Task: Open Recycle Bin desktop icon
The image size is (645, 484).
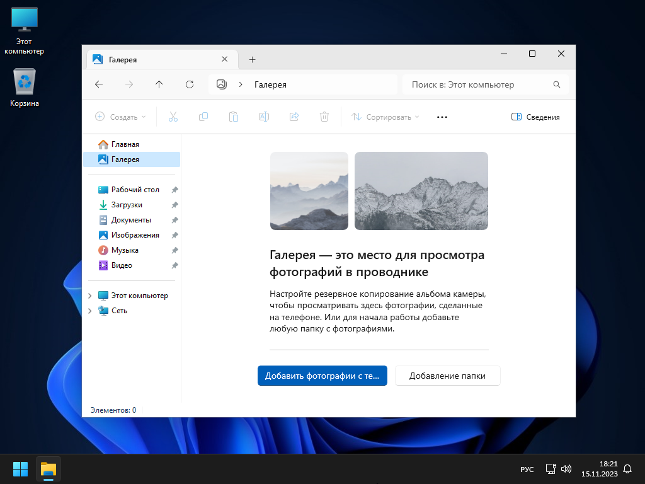Action: click(25, 88)
